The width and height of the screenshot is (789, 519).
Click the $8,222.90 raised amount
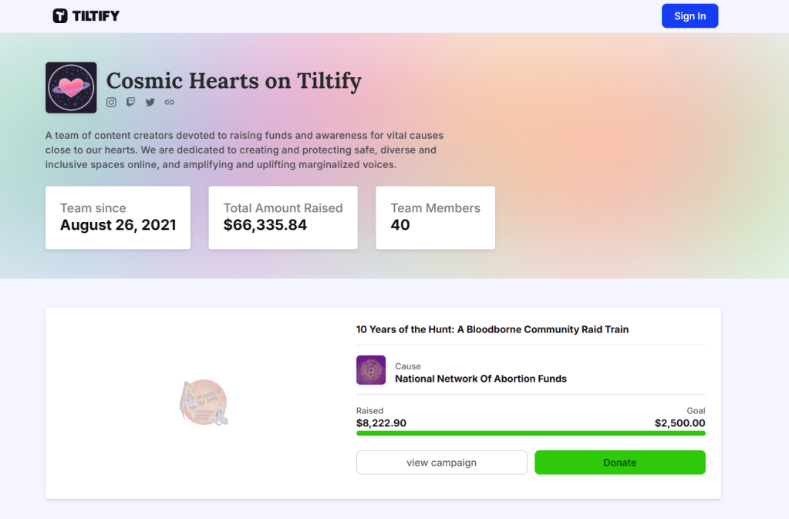[x=381, y=423]
